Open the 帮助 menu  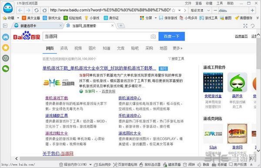(x=230, y=3)
